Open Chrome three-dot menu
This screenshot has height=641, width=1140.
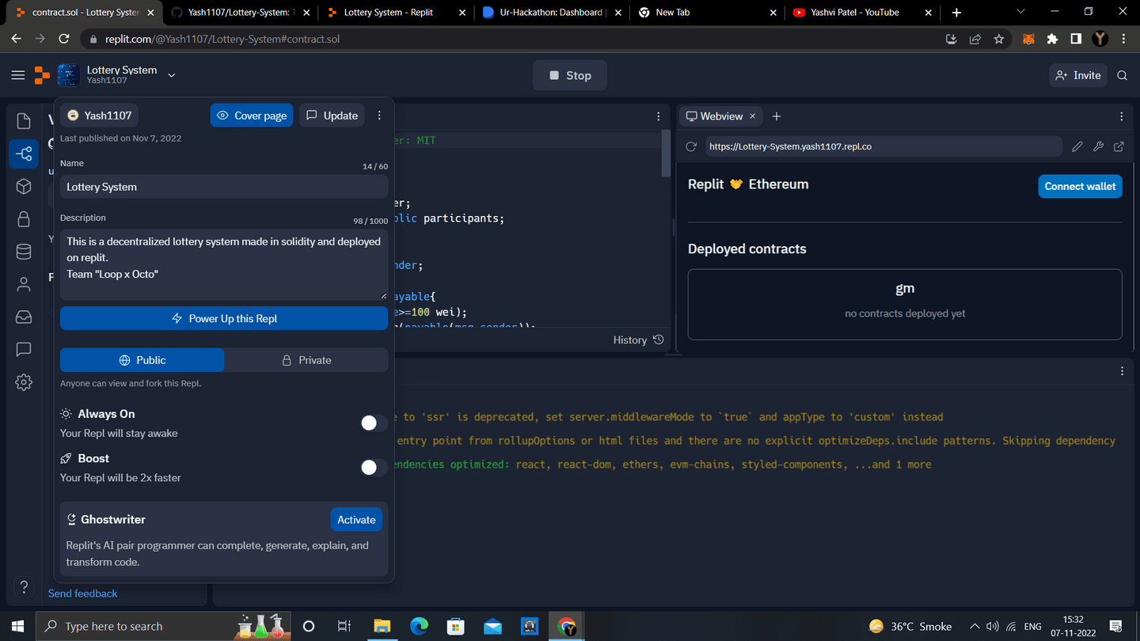point(1123,39)
